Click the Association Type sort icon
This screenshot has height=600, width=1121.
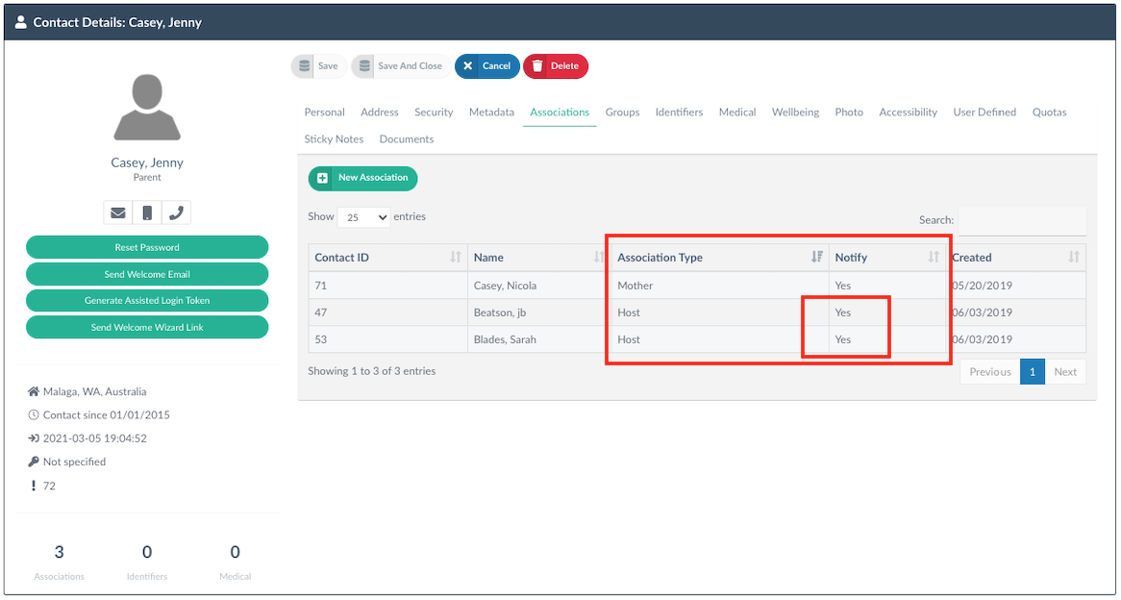point(817,258)
